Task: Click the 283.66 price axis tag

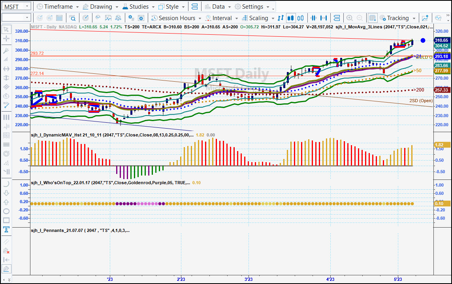Action: coord(442,65)
